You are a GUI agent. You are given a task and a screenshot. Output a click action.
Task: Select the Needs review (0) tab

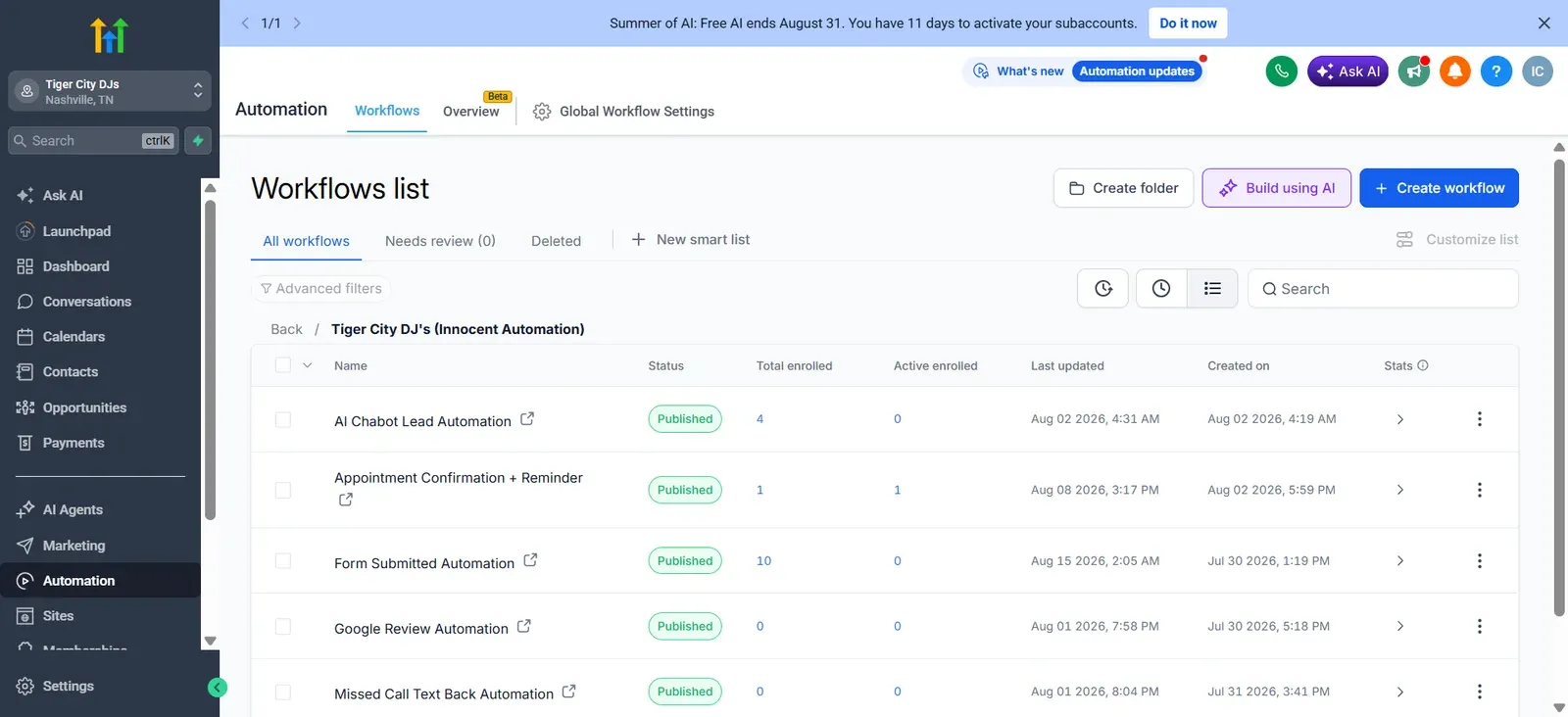point(440,241)
